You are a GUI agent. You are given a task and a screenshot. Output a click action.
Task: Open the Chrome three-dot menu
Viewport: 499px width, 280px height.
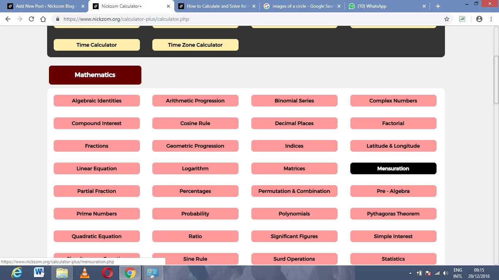(x=491, y=19)
